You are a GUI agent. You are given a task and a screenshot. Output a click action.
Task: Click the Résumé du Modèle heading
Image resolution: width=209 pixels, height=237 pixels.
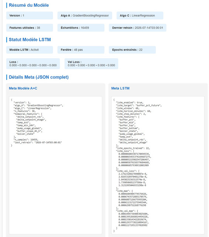[29, 5]
